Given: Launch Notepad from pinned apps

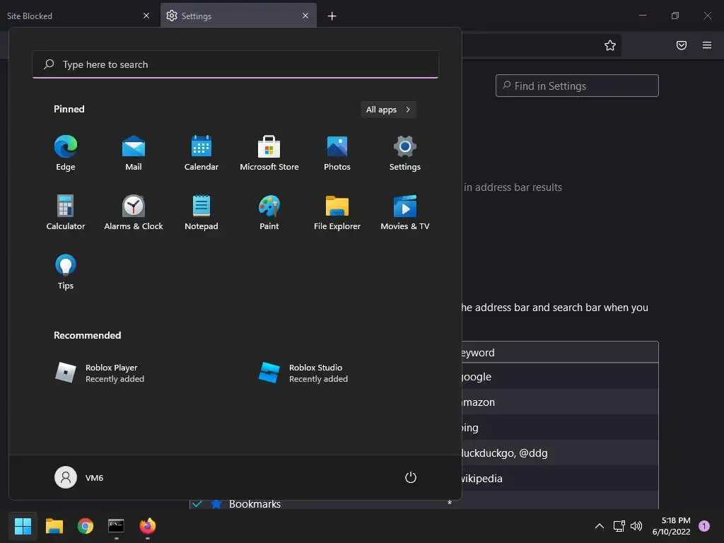Looking at the screenshot, I should click(202, 212).
